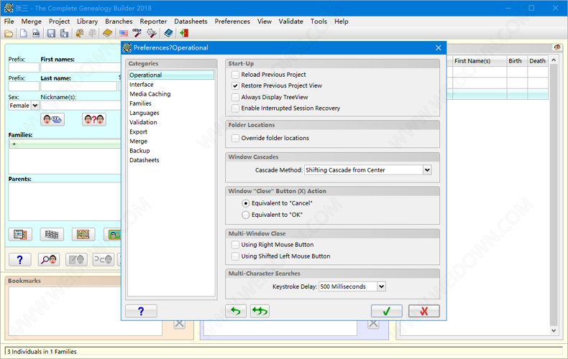
Task: Uncheck Restore Previous Project View
Action: pyautogui.click(x=235, y=85)
